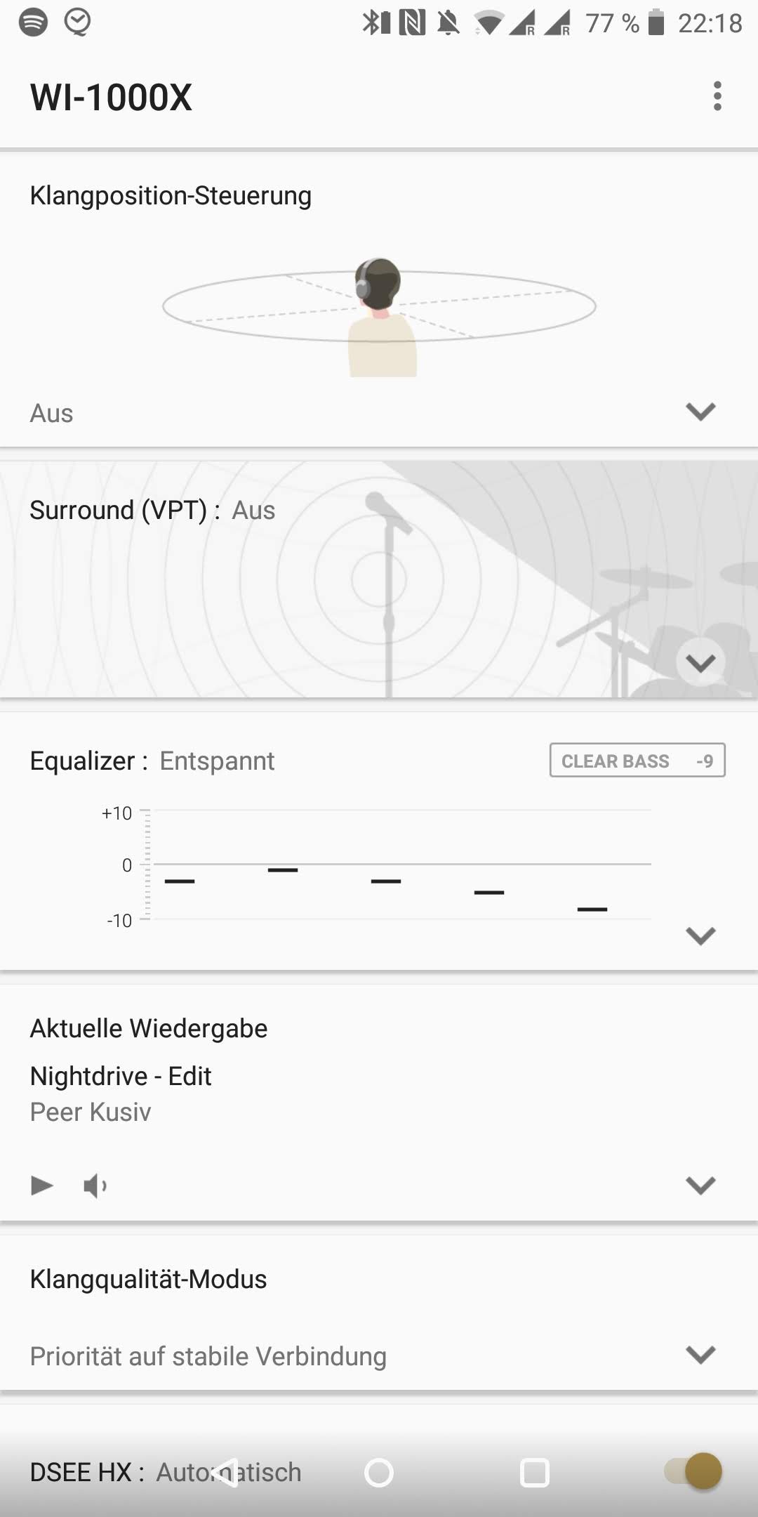Tap the CLEAR BASS -9 button
The height and width of the screenshot is (1517, 758).
coord(637,761)
